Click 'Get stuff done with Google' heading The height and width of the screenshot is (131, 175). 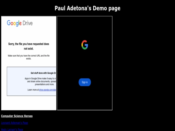pos(43,73)
